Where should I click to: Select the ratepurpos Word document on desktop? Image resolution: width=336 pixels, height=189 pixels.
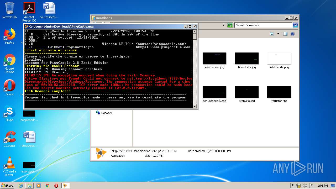coord(29,139)
